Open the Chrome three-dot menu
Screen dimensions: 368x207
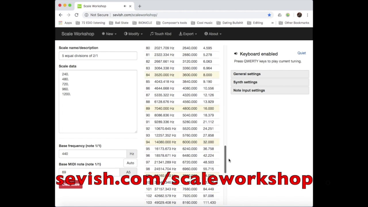[307, 15]
